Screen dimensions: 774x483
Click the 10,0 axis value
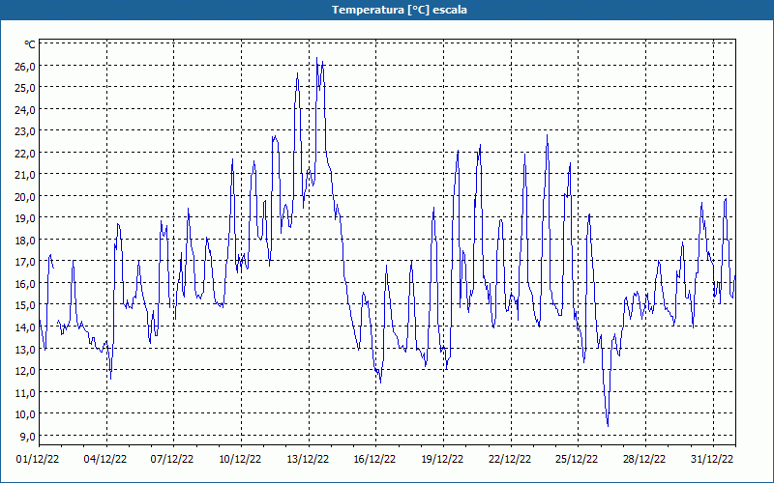point(25,414)
